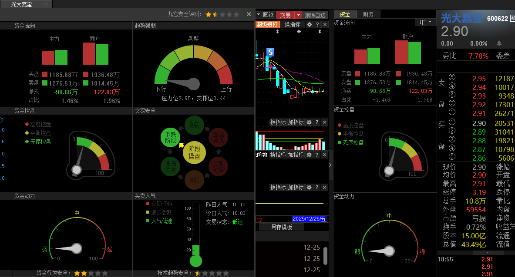The image size is (515, 277).
Task: Click the right up-down arrow marker above chart
Action: click(320, 32)
